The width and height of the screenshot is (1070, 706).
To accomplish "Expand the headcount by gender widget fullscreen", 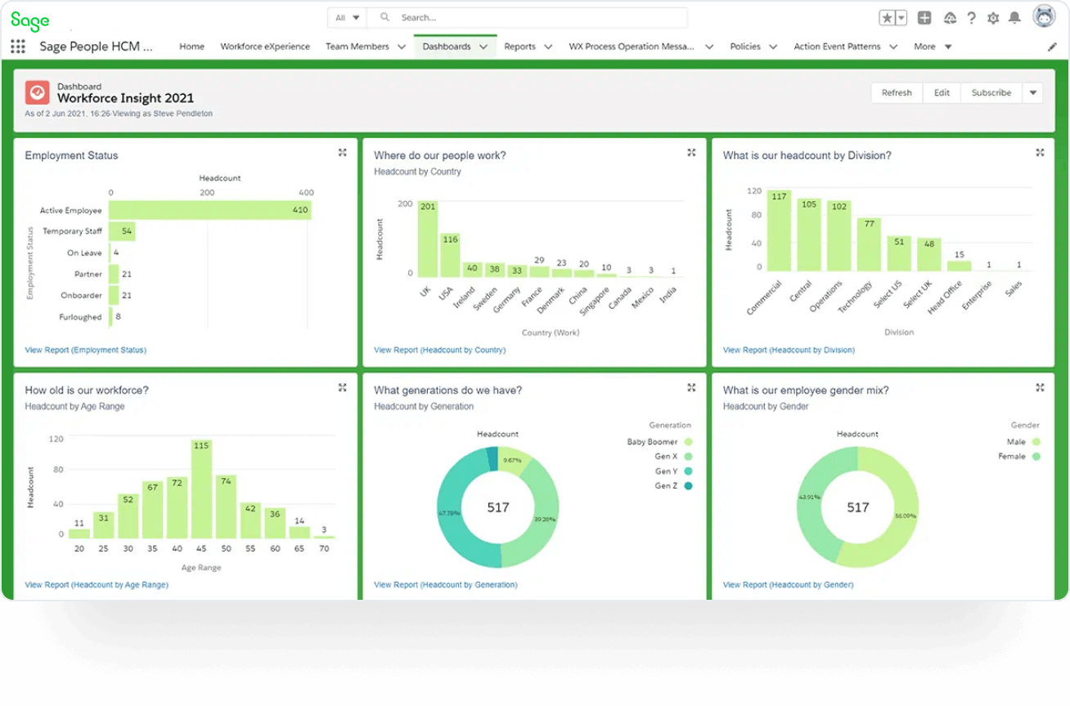I will point(1040,387).
